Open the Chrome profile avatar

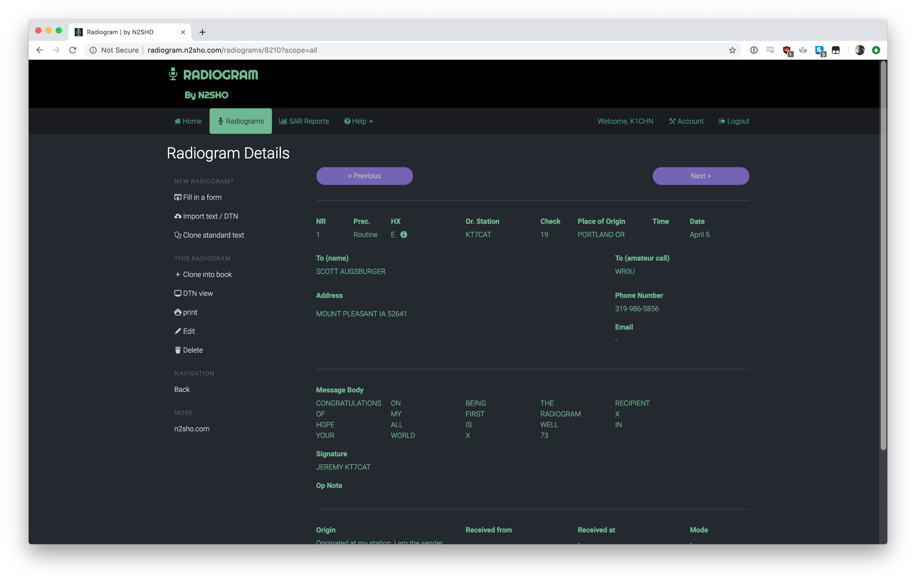(859, 50)
